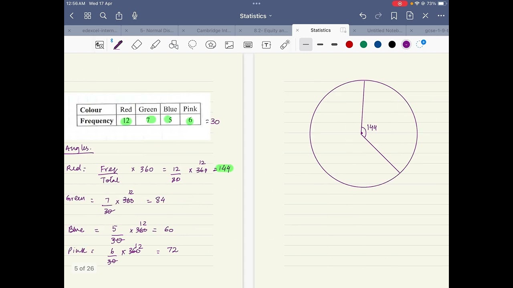The width and height of the screenshot is (513, 288).
Task: Select the Statistics tab
Action: click(x=321, y=30)
